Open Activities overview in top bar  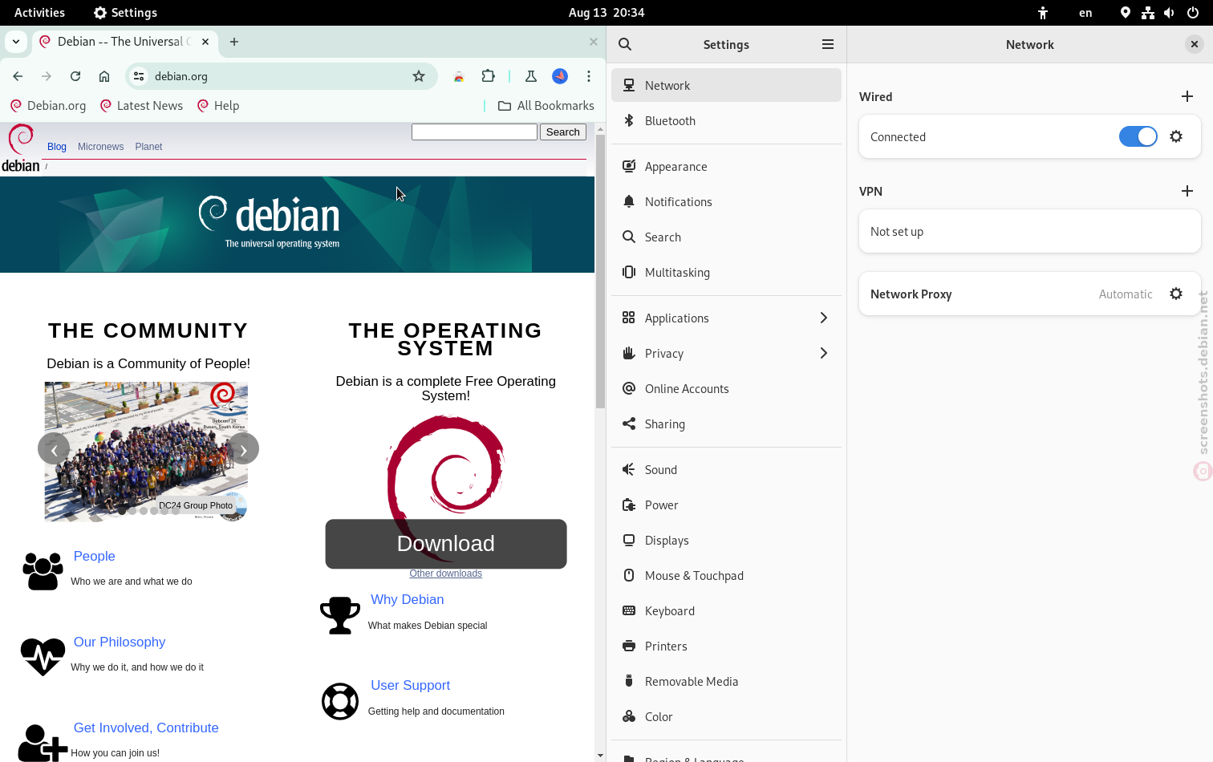[39, 12]
